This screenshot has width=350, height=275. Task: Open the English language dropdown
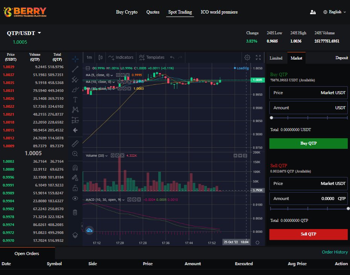coord(335,12)
